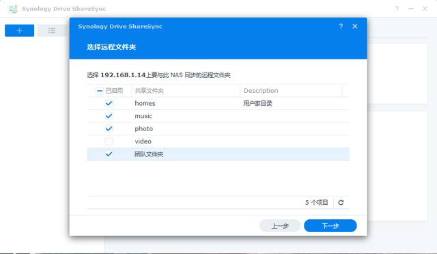
Task: Open the task list view icon
Action: click(52, 31)
